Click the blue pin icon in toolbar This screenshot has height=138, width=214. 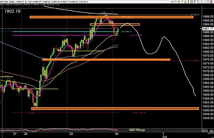201,2
